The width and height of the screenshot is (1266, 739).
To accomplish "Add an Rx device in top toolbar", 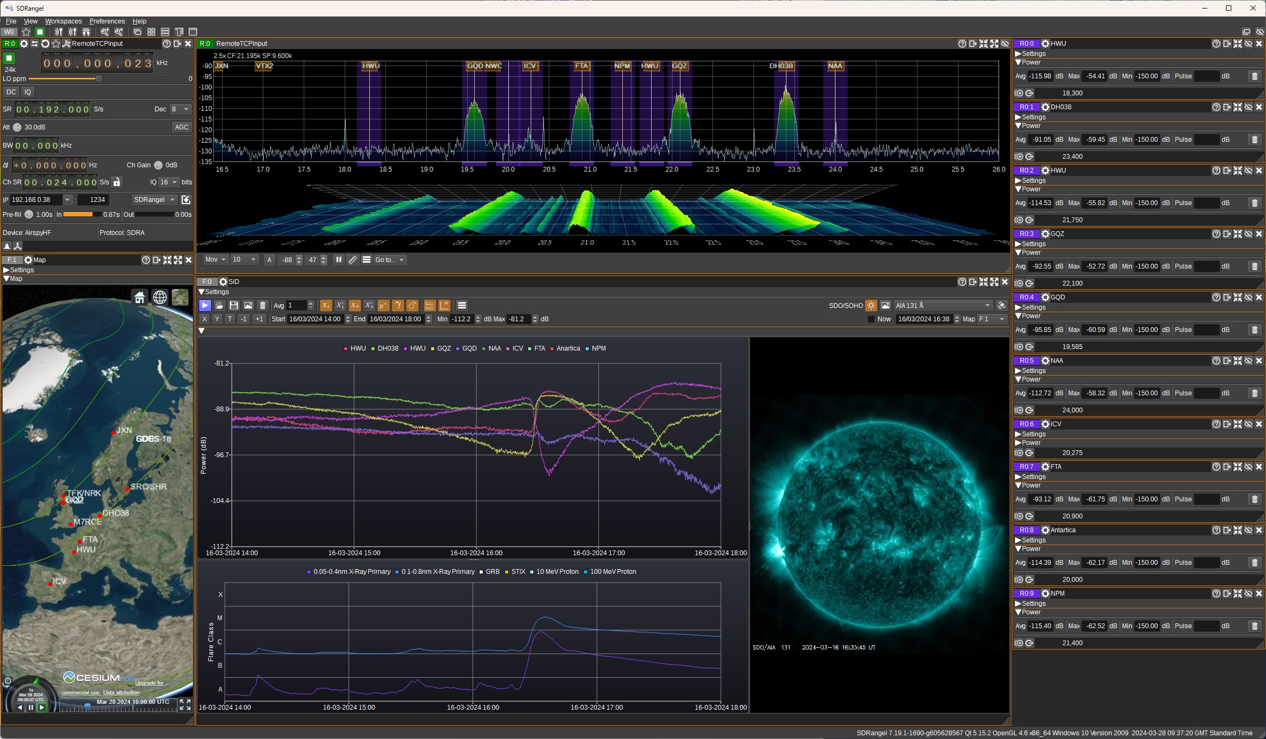I will coord(59,32).
